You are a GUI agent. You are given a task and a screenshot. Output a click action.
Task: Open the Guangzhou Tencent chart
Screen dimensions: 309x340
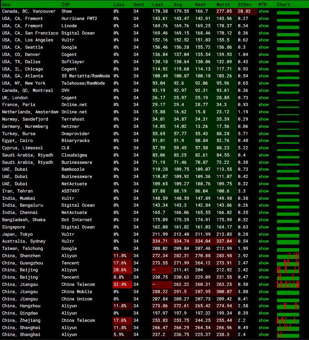pos(288,263)
